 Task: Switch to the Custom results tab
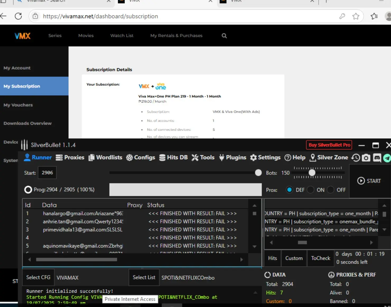pos(294,258)
